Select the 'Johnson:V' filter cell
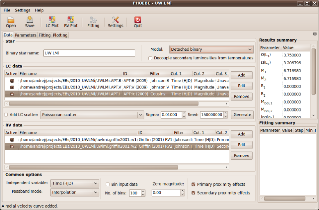The image size is (319, 210). click(x=159, y=87)
